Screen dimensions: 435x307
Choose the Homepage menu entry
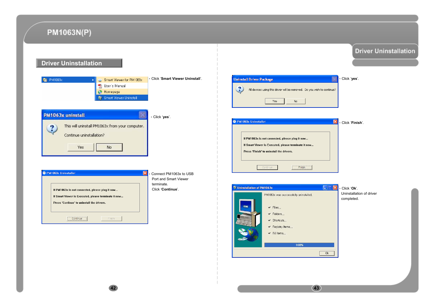122,92
